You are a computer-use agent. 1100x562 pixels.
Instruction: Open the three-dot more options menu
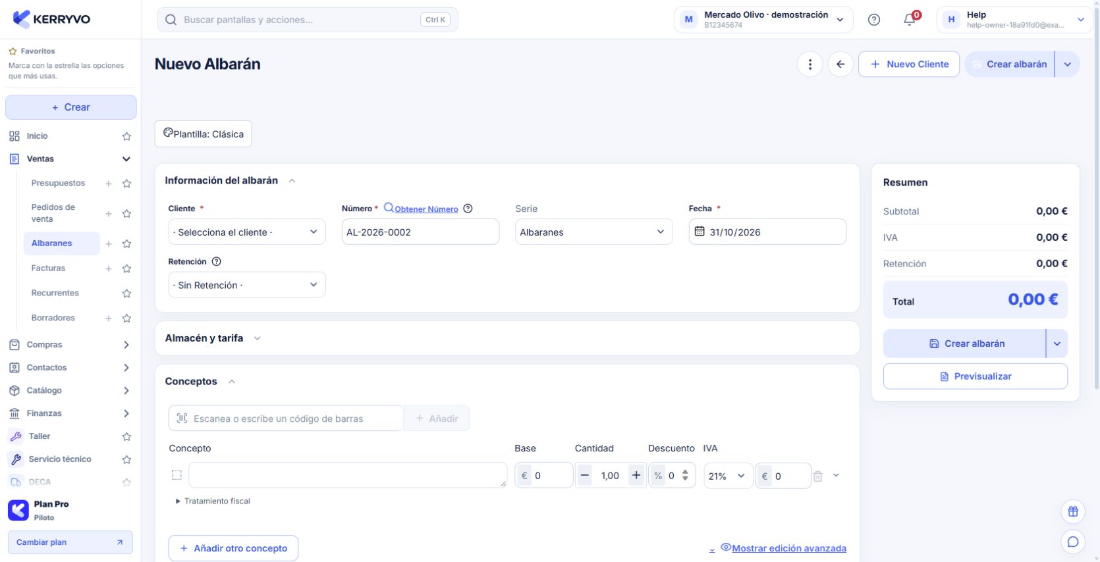coord(810,64)
